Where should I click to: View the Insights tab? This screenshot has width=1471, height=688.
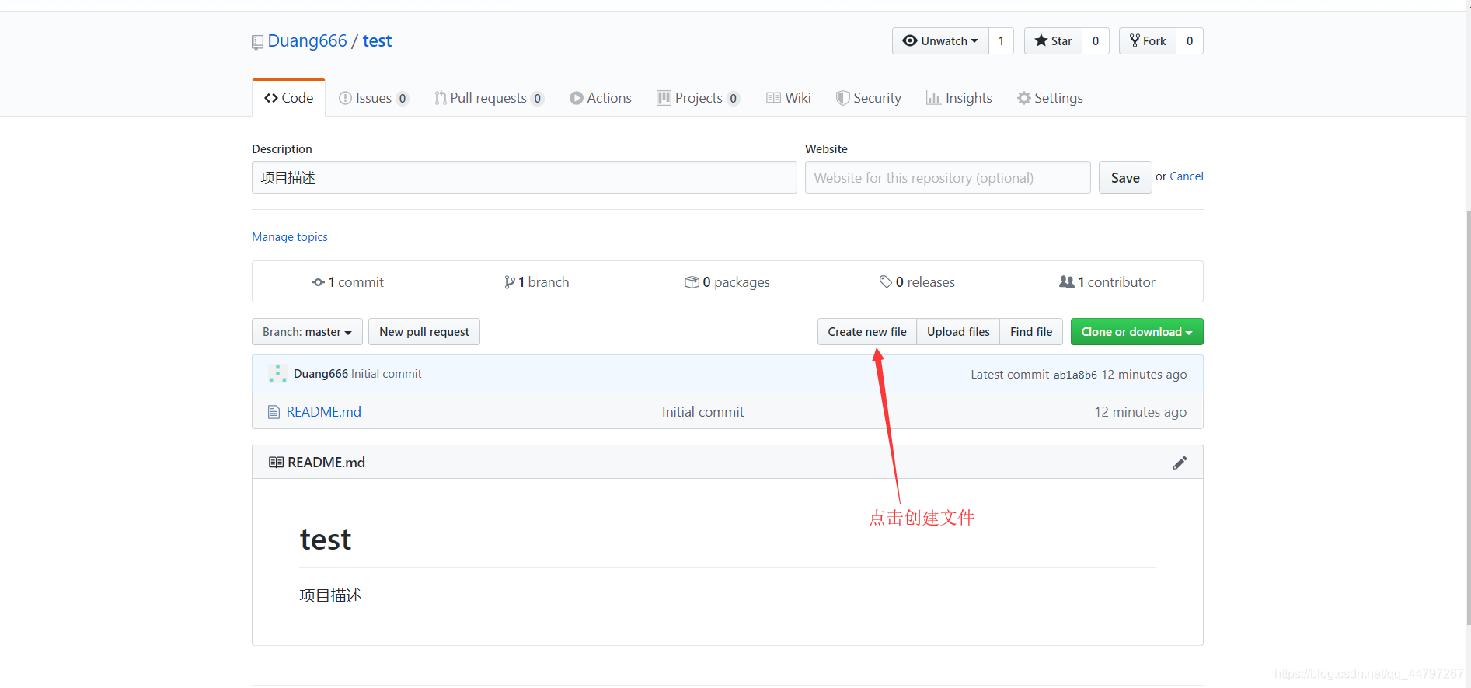[959, 98]
